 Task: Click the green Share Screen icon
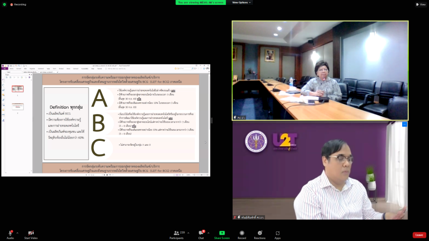[221, 233]
